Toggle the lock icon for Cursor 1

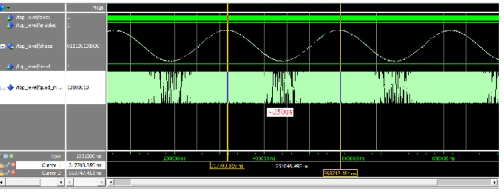[x=2, y=165]
